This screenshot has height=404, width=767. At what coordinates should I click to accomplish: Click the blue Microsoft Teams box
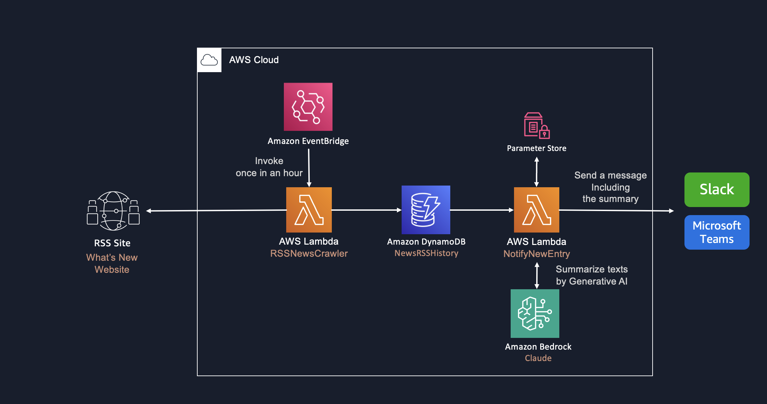click(x=717, y=232)
